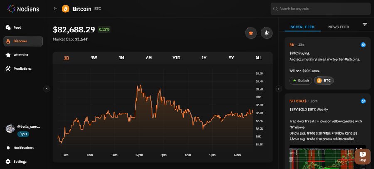Screen dimensions: 374x169
Task: Click the Bullish tag on RB post
Action: point(301,81)
